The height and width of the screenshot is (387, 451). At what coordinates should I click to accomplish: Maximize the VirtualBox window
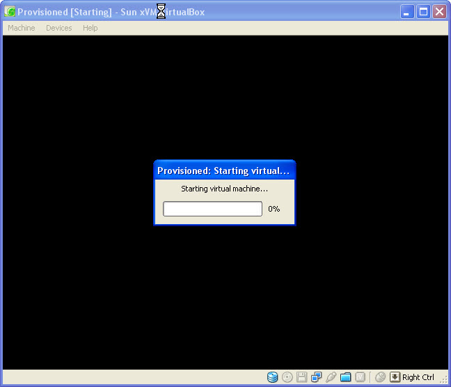coord(423,12)
